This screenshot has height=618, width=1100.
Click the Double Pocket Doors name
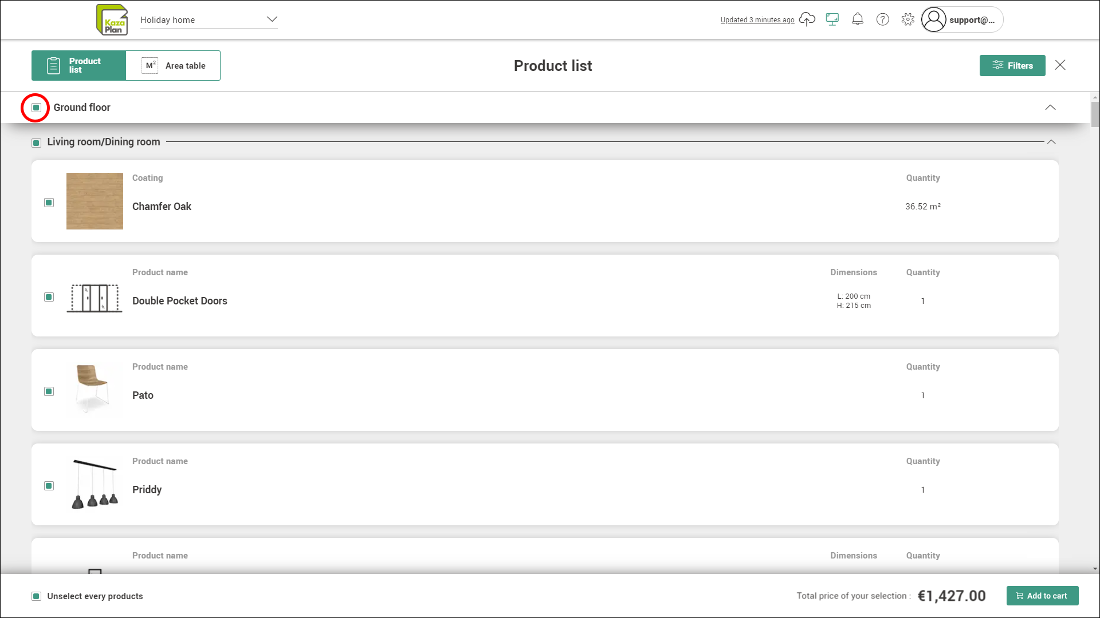tap(180, 301)
